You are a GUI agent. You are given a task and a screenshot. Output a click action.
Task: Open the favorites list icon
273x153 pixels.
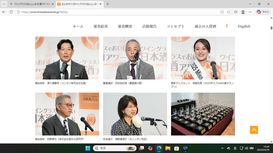(236, 12)
